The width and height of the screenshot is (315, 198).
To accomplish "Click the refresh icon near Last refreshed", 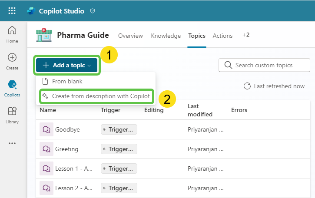I will (247, 86).
